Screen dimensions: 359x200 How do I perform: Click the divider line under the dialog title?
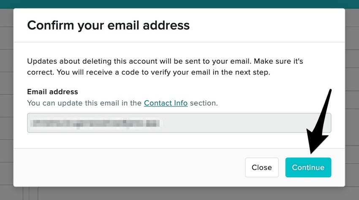click(179, 42)
